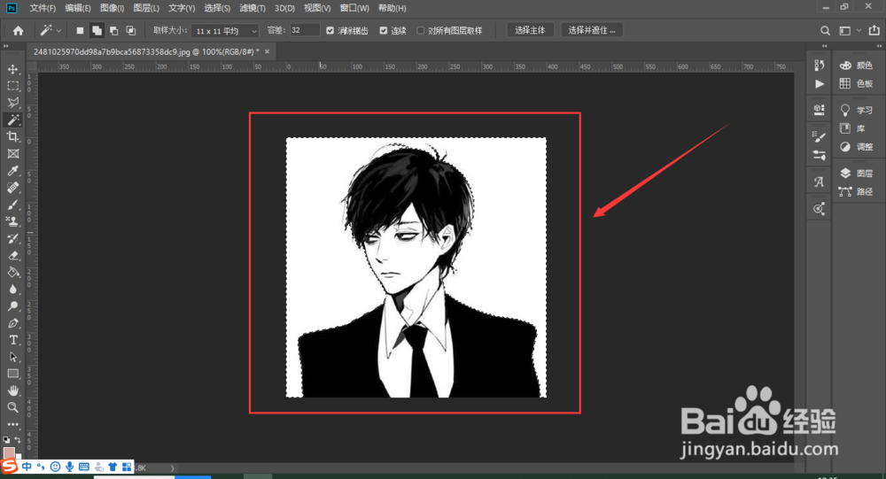Select the Rectangular Marquee tool

(x=13, y=86)
